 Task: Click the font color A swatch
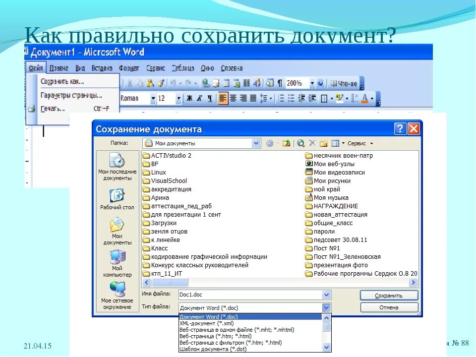(x=364, y=98)
